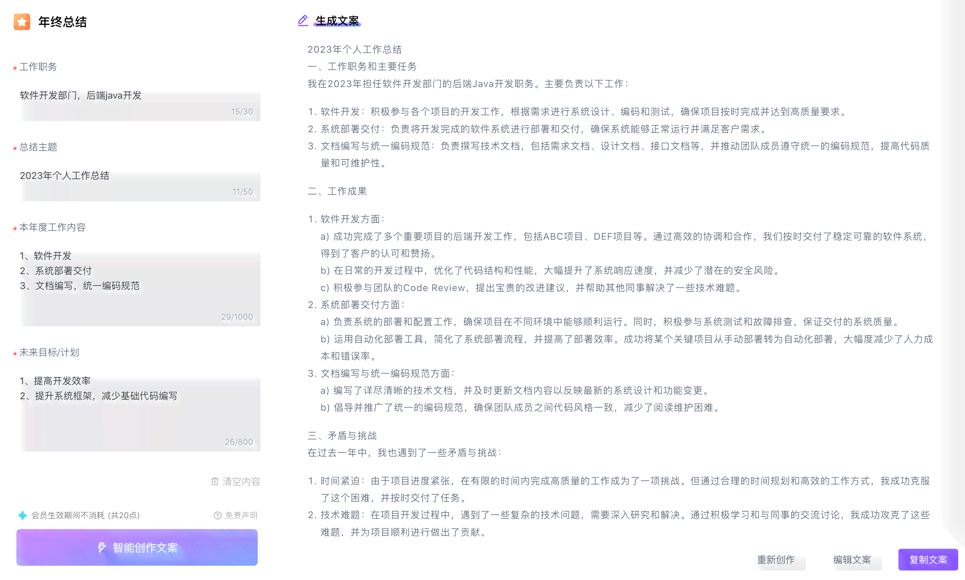Click the item starting 2. 技术难题
This screenshot has width=965, height=580.
pos(619,523)
